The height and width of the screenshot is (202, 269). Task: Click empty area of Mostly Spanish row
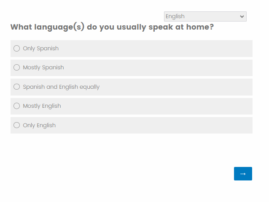[x=169, y=68]
